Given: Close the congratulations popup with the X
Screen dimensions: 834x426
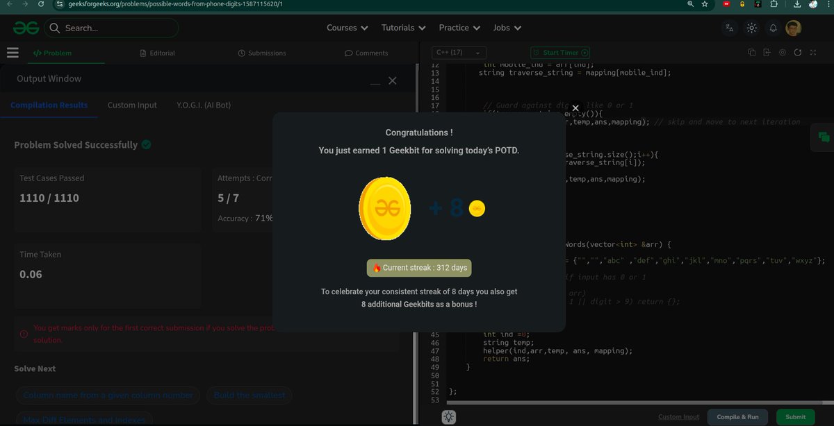Looking at the screenshot, I should click(x=575, y=108).
